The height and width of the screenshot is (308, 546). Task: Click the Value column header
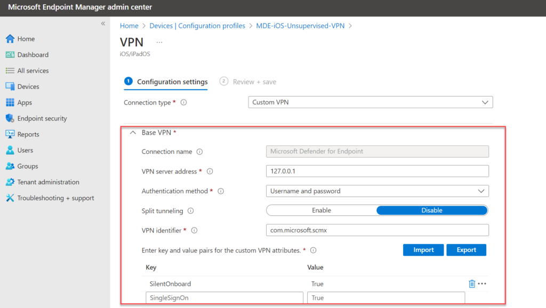coord(315,268)
